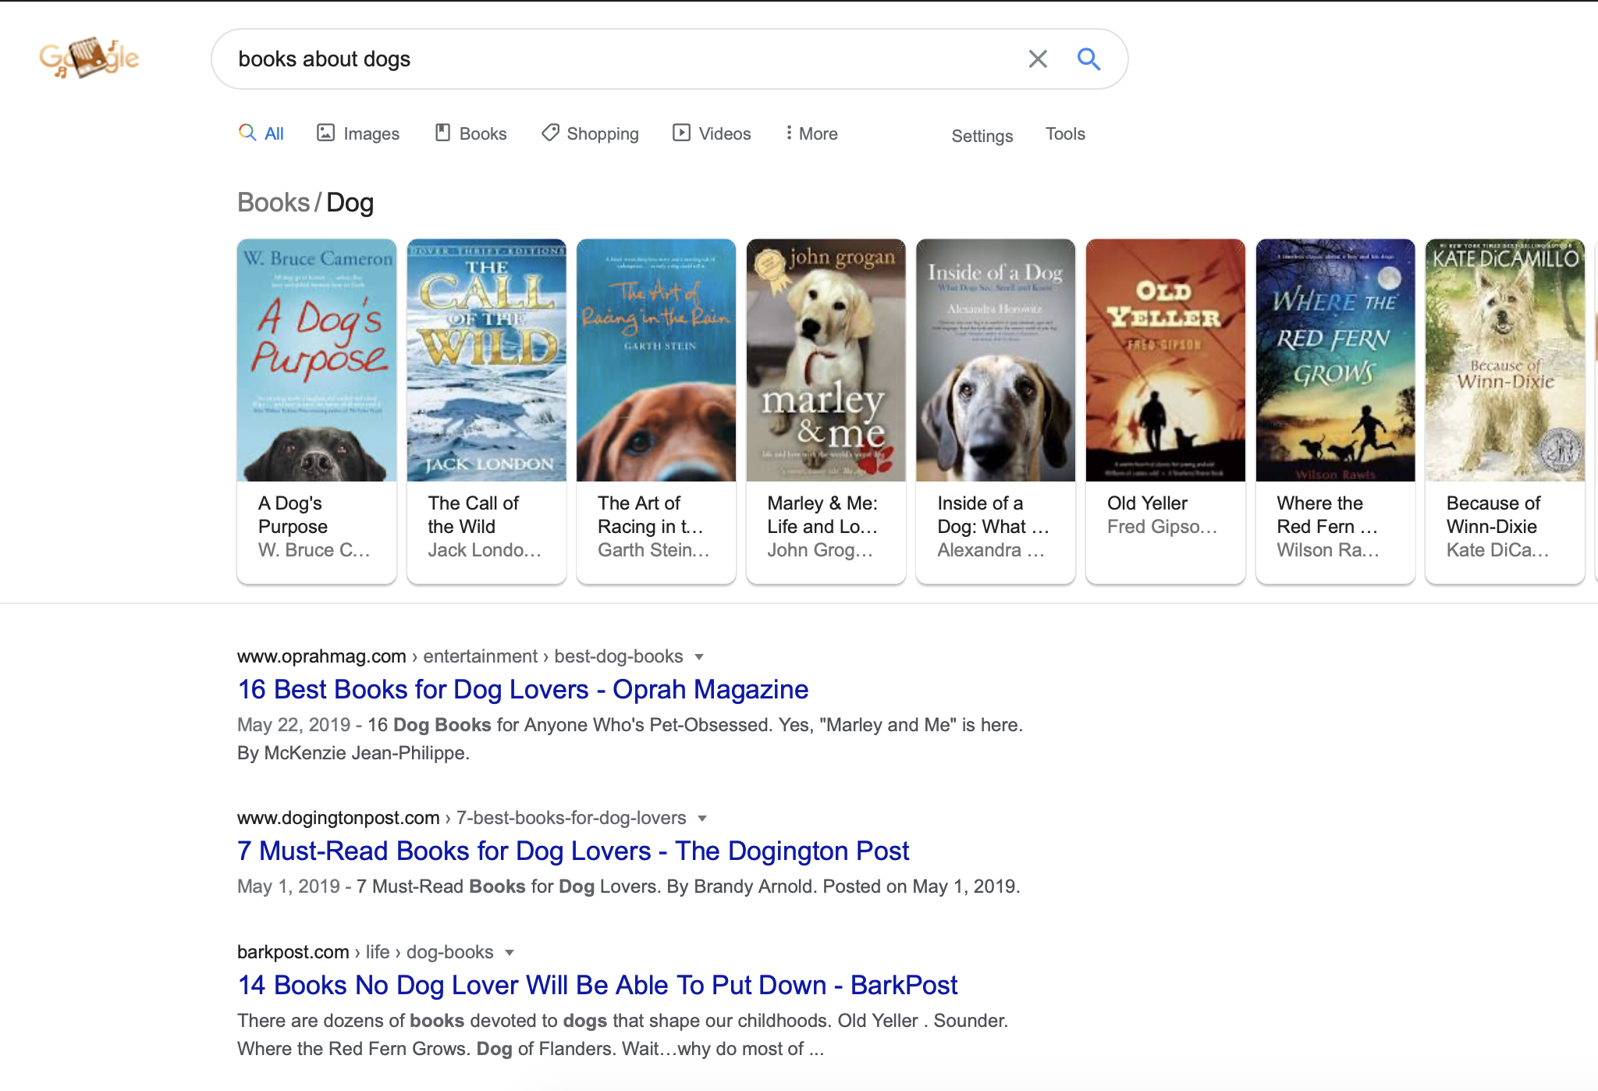Click 'Inside of a Dog: What …' title text
The height and width of the screenshot is (1091, 1598).
tap(993, 515)
